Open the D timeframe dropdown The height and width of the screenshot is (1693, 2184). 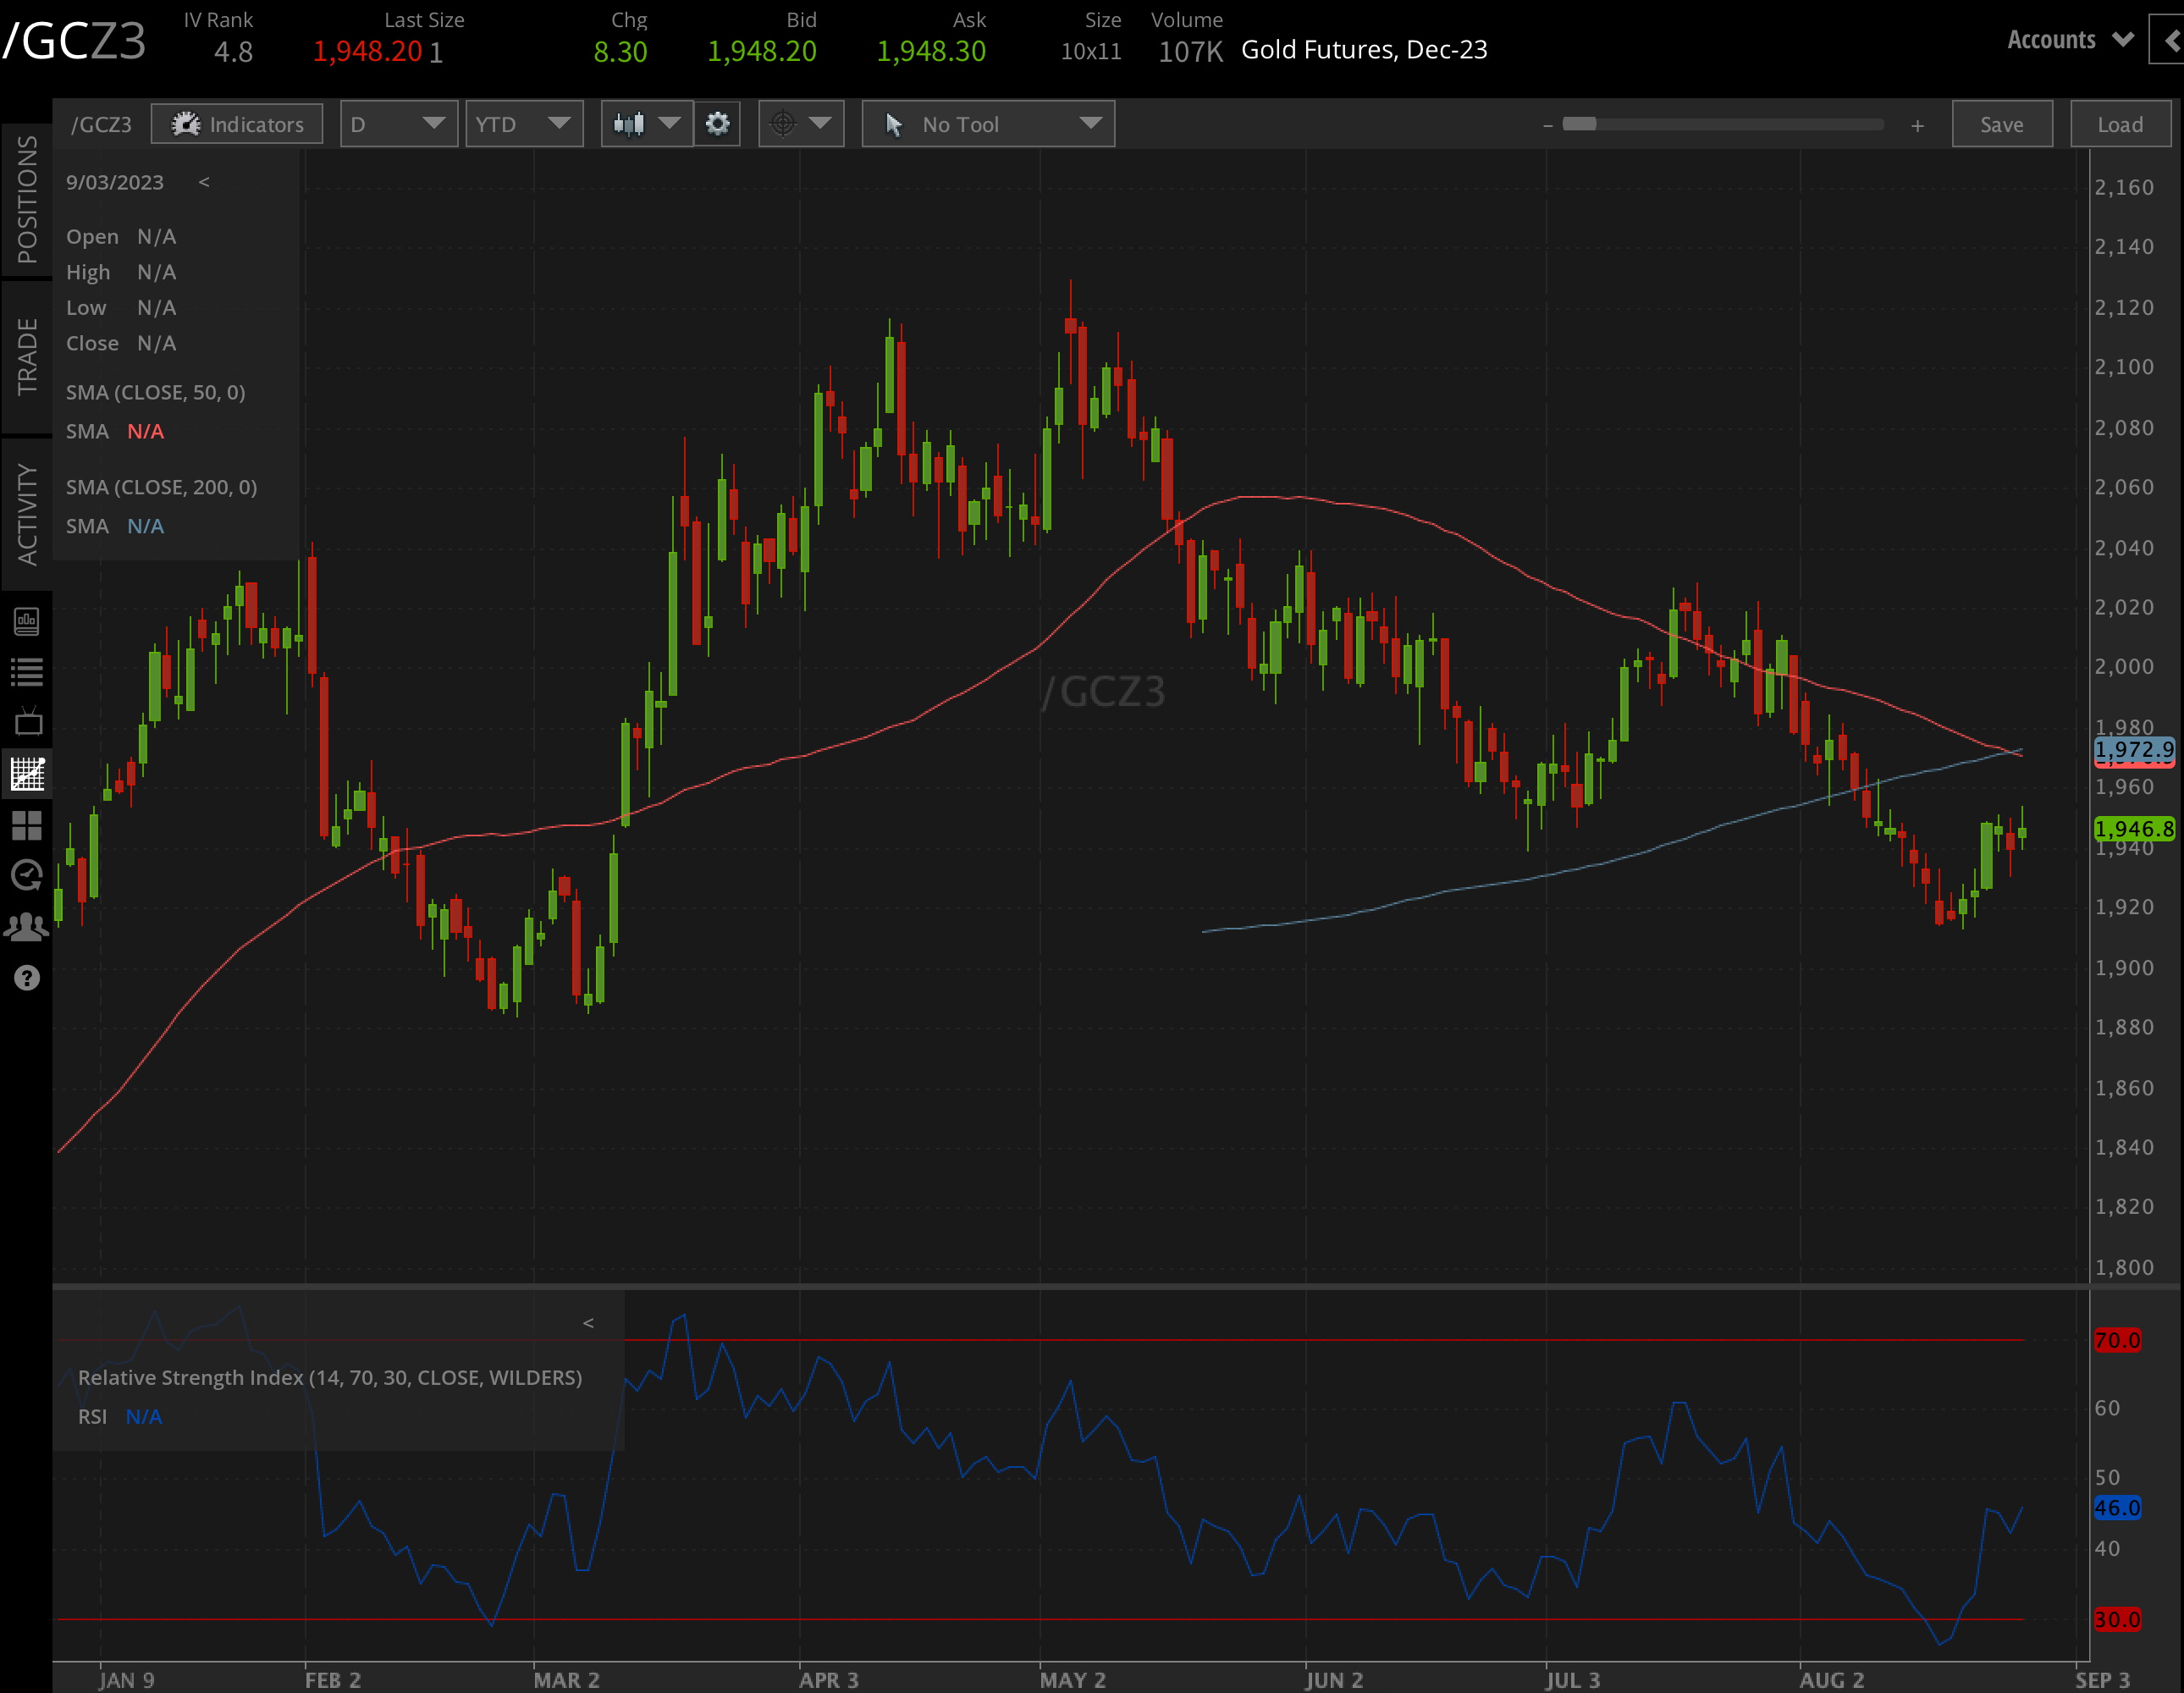tap(398, 124)
